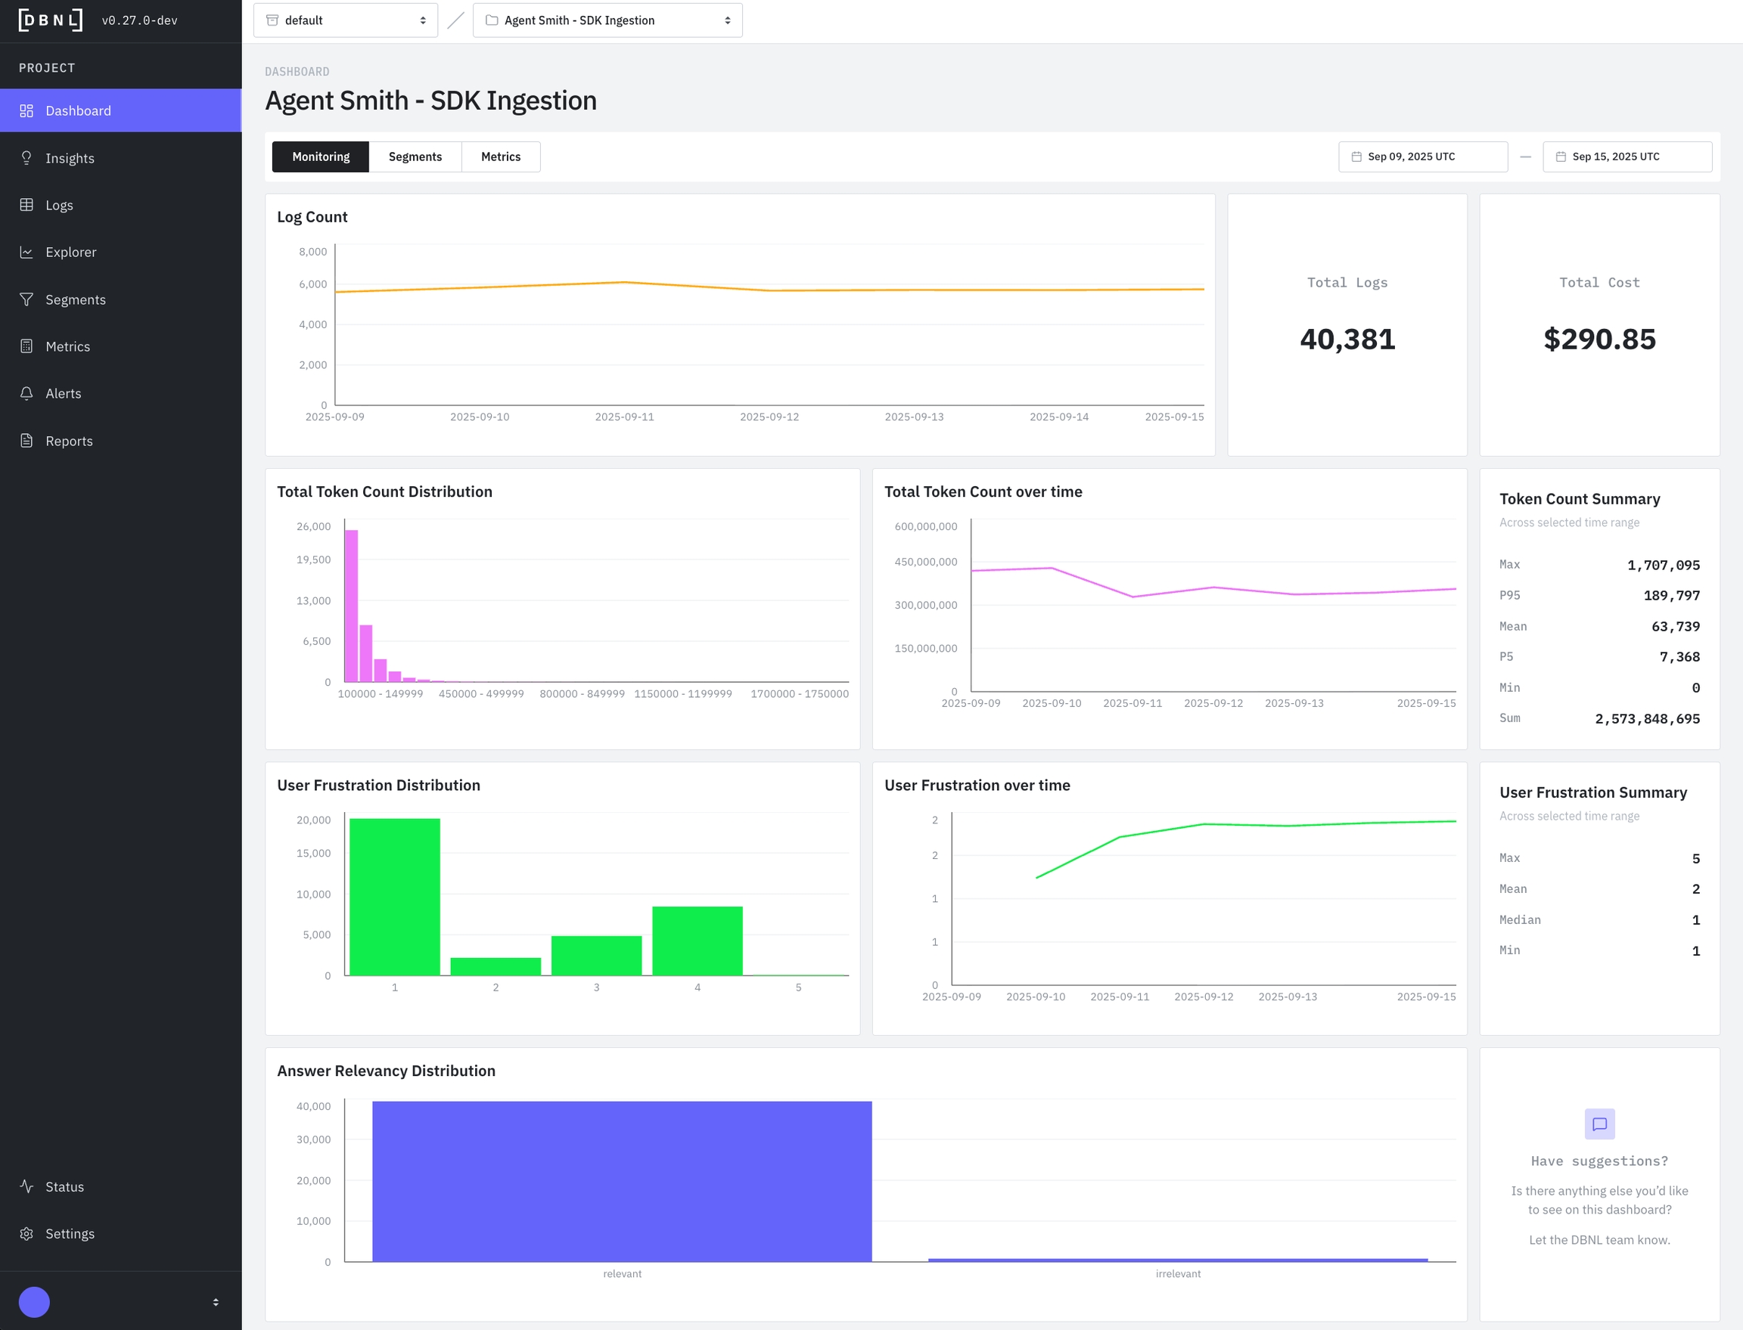This screenshot has height=1330, width=1743.
Task: Switch to the Segments tab
Action: [415, 157]
